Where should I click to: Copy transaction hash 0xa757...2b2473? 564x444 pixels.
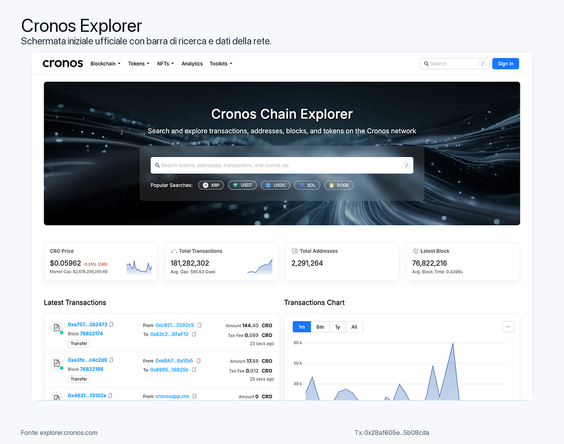(111, 324)
